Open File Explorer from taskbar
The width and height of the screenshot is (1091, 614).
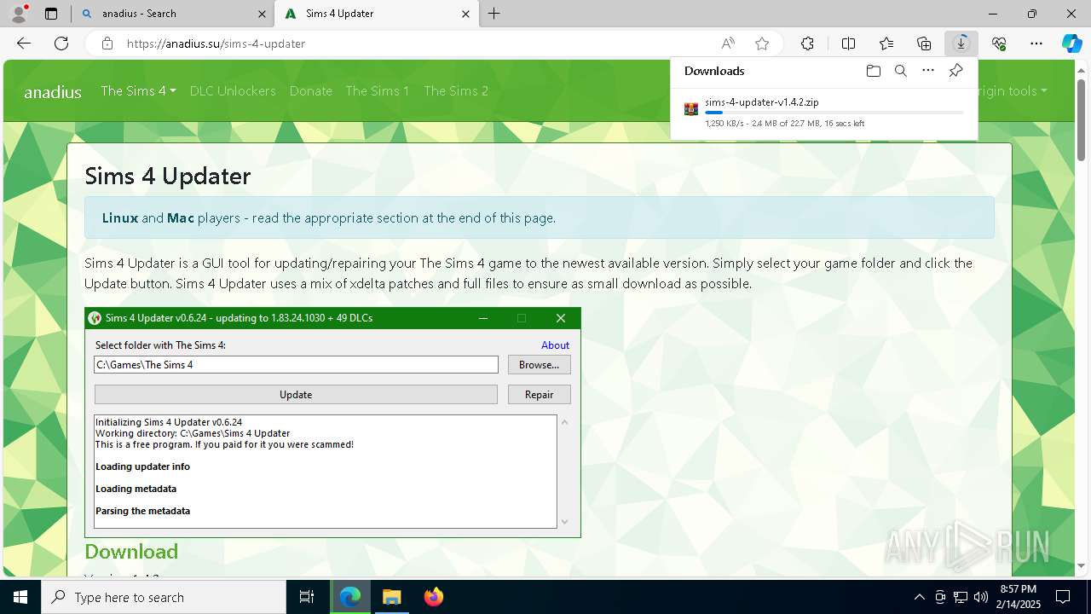point(391,597)
